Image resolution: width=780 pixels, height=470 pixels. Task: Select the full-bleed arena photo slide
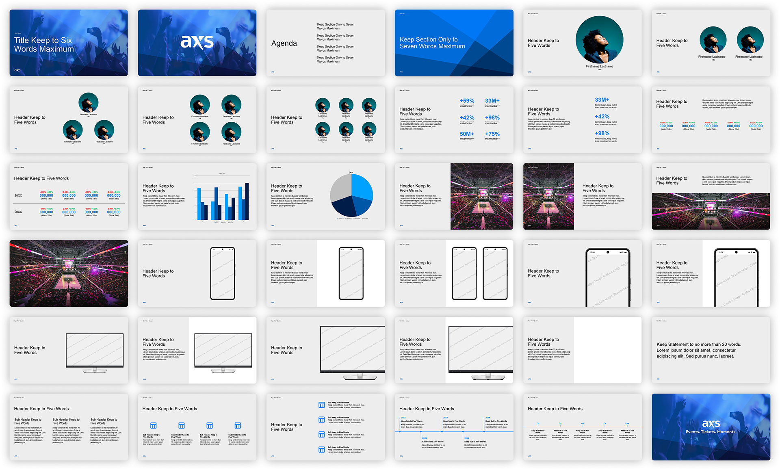(69, 273)
